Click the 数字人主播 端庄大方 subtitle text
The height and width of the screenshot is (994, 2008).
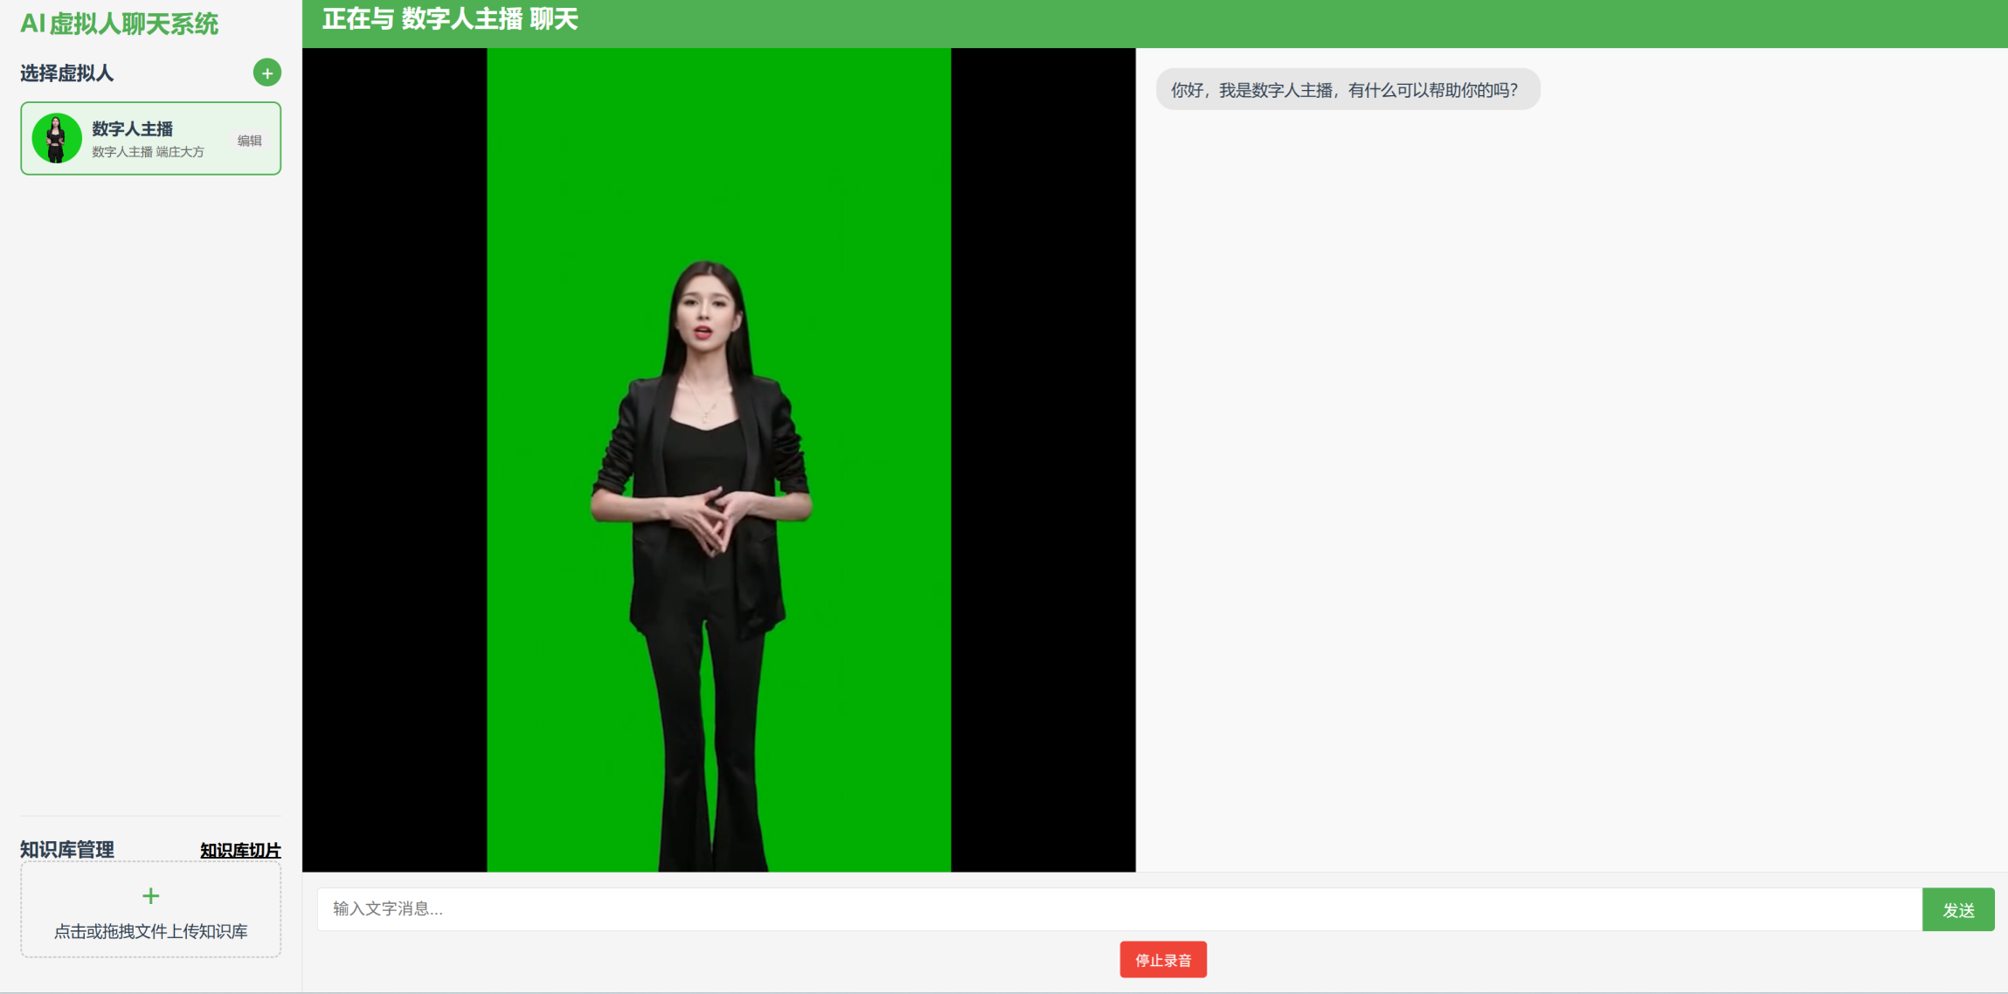pyautogui.click(x=148, y=152)
